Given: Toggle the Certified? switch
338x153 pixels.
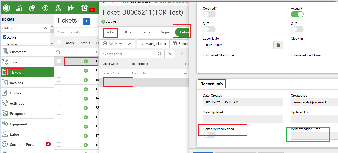Looking at the screenshot, I should click(209, 14).
